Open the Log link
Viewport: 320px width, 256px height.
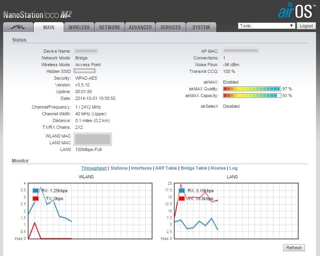pos(233,168)
